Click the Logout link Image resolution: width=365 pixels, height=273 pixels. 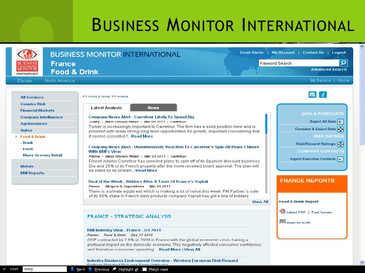pyautogui.click(x=339, y=53)
